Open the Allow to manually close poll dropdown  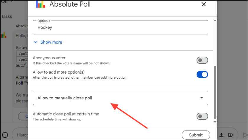pos(120,98)
